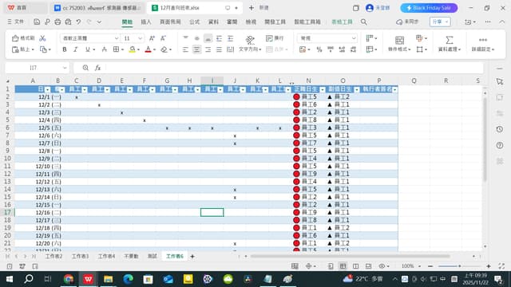Open the Formulas ribbon tab
This screenshot has width=511, height=287.
[x=194, y=22]
